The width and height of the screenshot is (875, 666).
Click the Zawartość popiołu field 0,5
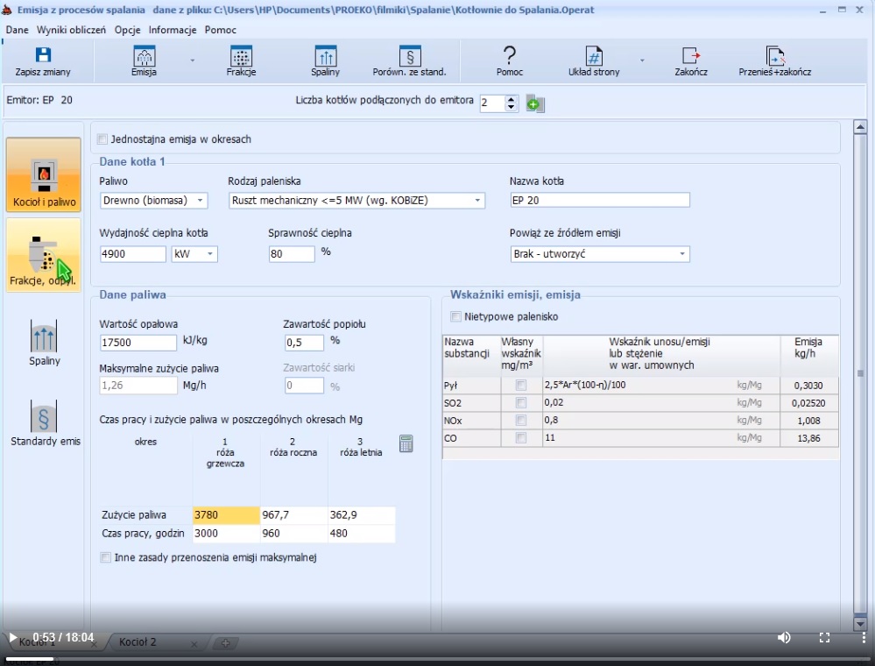click(304, 343)
